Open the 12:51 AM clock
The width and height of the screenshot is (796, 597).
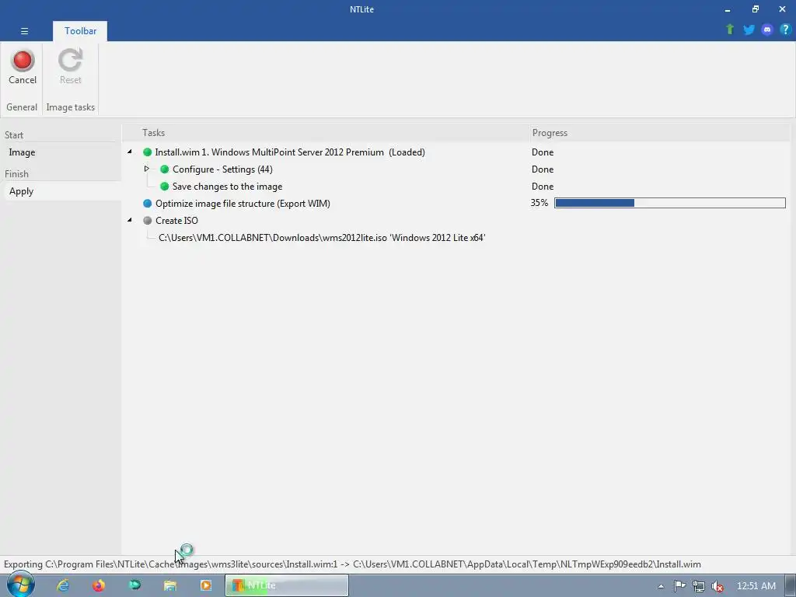[x=756, y=586]
